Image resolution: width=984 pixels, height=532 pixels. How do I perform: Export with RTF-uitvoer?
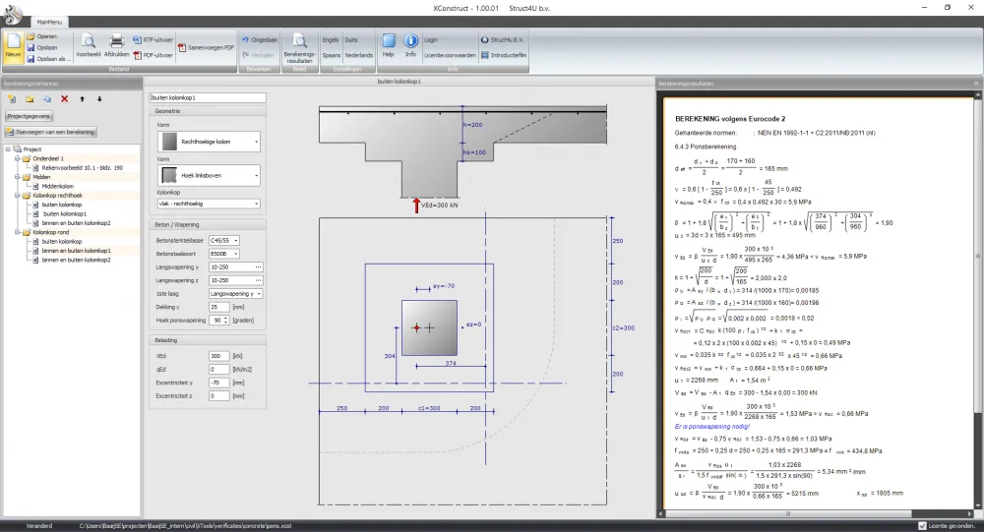(x=154, y=40)
